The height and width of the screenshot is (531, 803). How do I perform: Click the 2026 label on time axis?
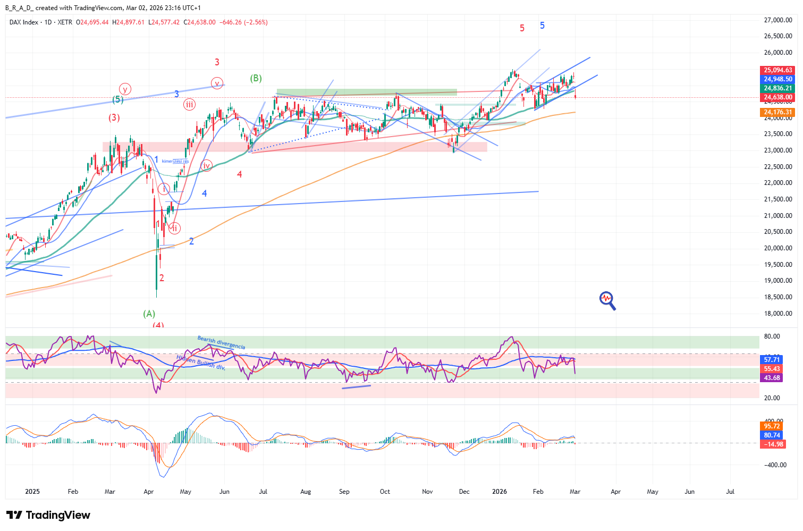[x=500, y=492]
